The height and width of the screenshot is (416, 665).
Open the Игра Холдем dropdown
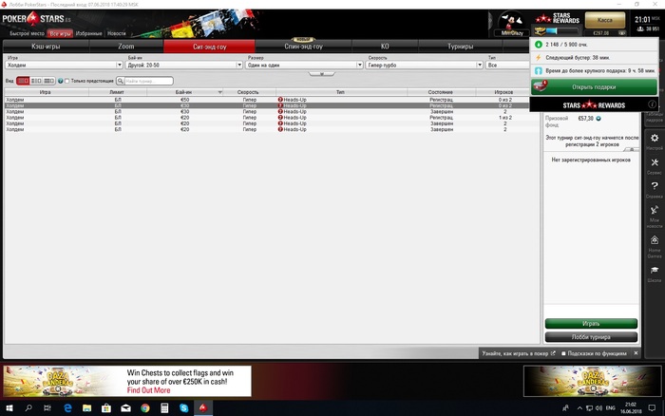pos(64,65)
